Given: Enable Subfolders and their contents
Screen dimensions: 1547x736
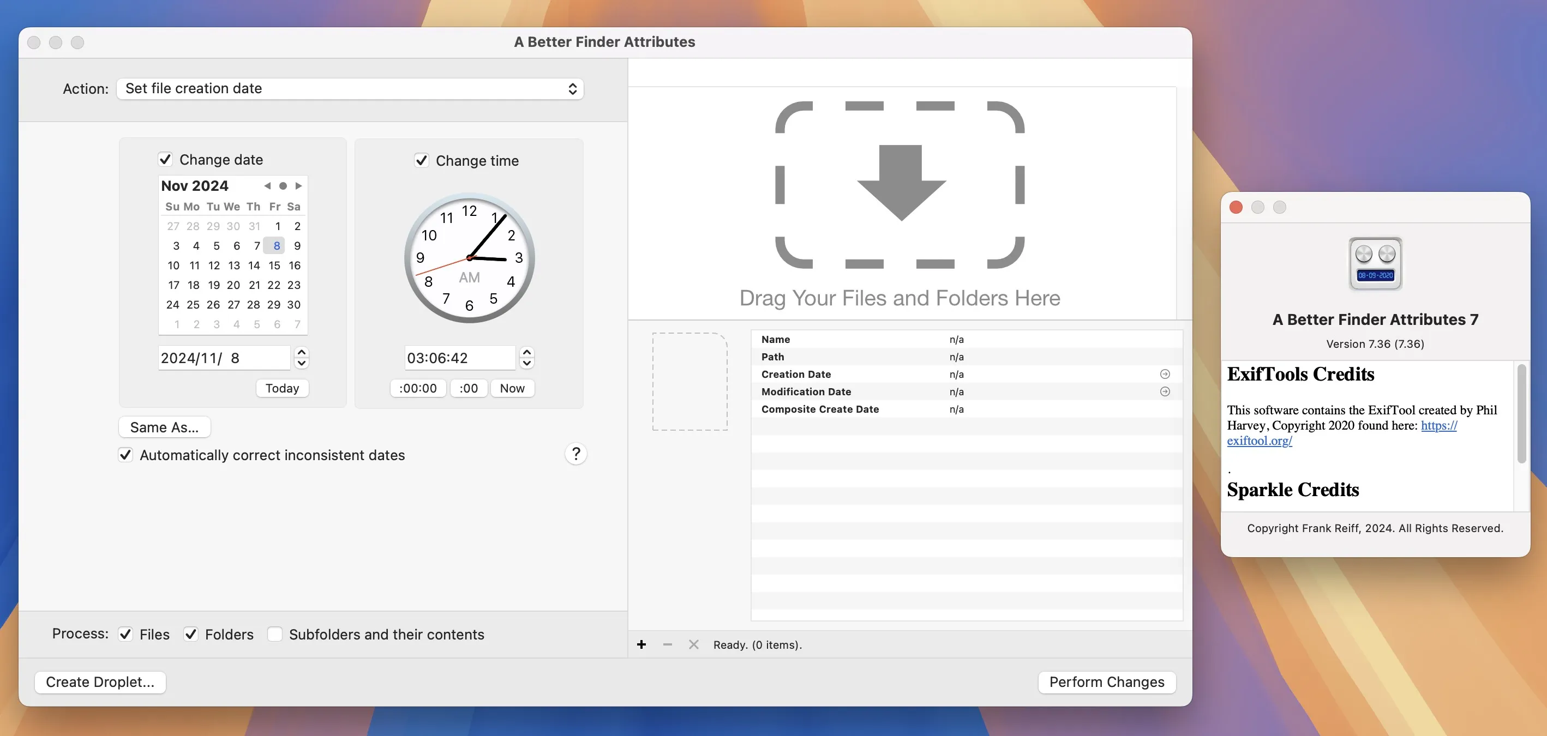Looking at the screenshot, I should click(x=274, y=634).
